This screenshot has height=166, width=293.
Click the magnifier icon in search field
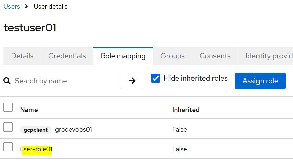(7, 81)
